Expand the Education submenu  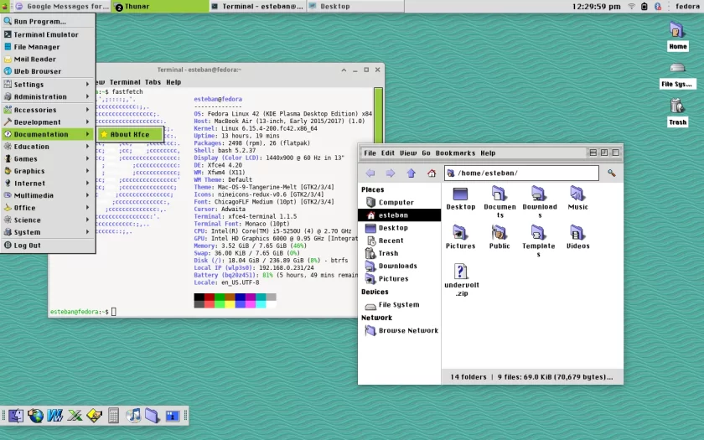(x=48, y=147)
